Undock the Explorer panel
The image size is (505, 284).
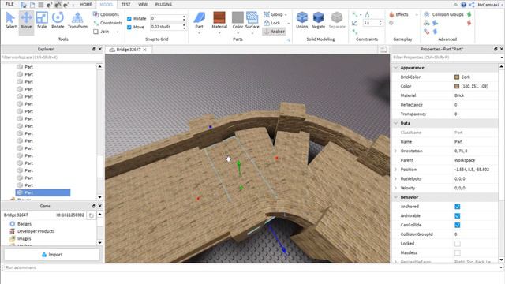pos(94,49)
